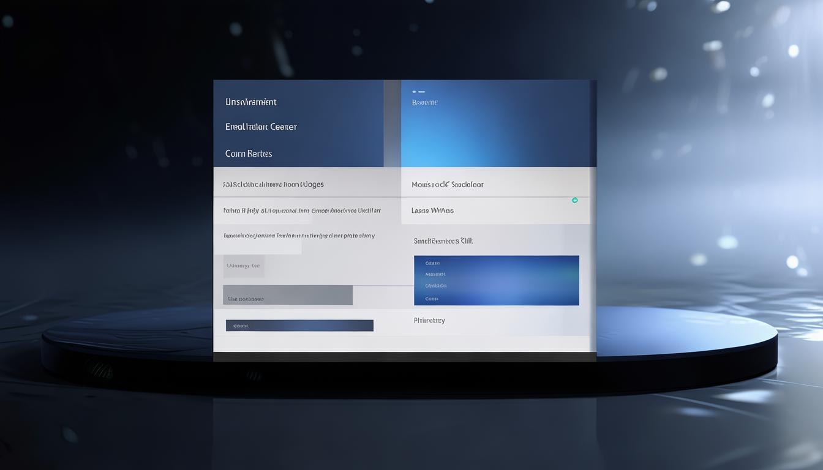Select the Ereal Irelan Ceerer menu item

[261, 127]
